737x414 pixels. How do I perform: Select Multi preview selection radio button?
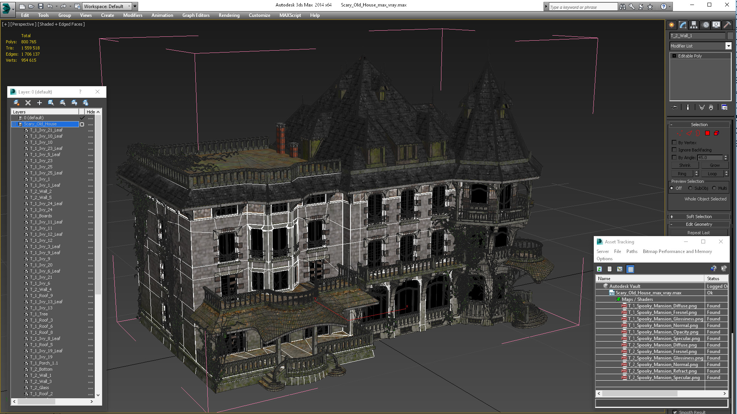point(714,188)
